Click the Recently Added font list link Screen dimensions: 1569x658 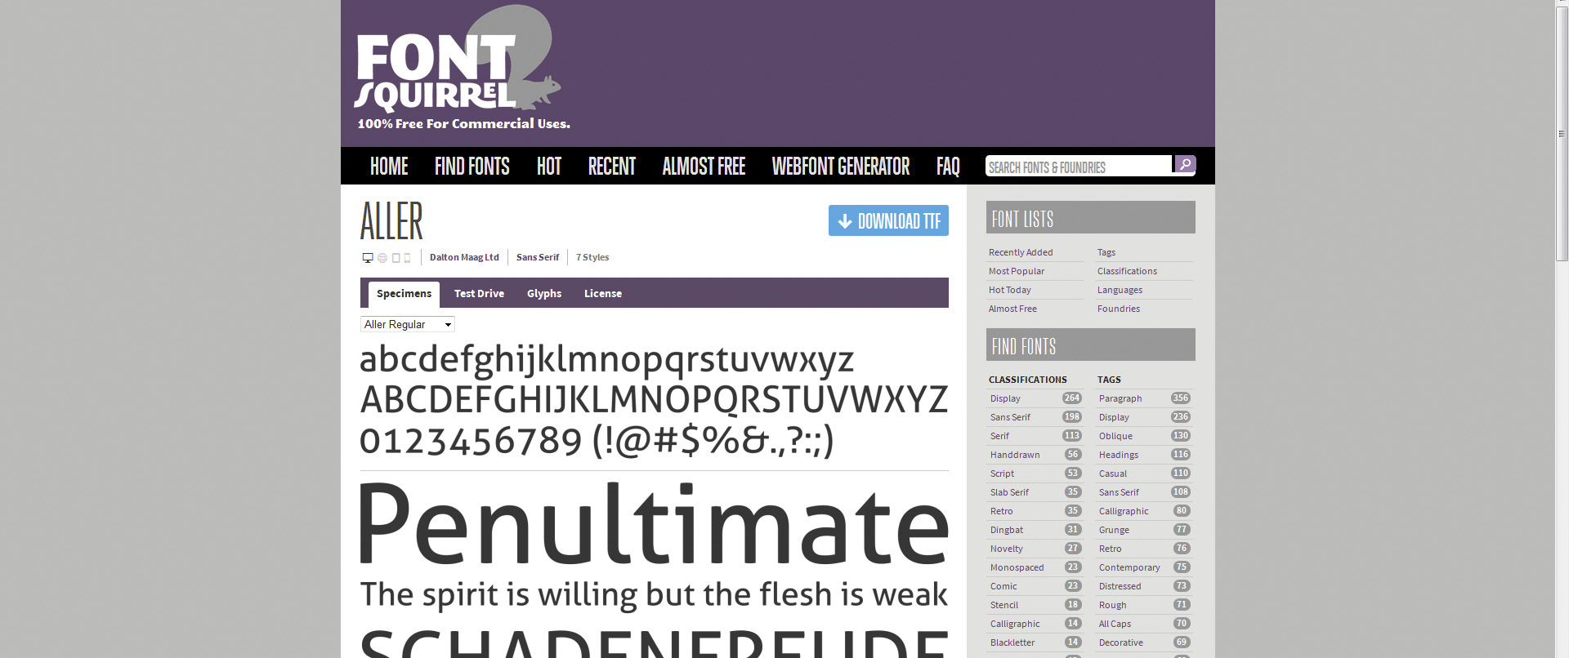(1020, 252)
